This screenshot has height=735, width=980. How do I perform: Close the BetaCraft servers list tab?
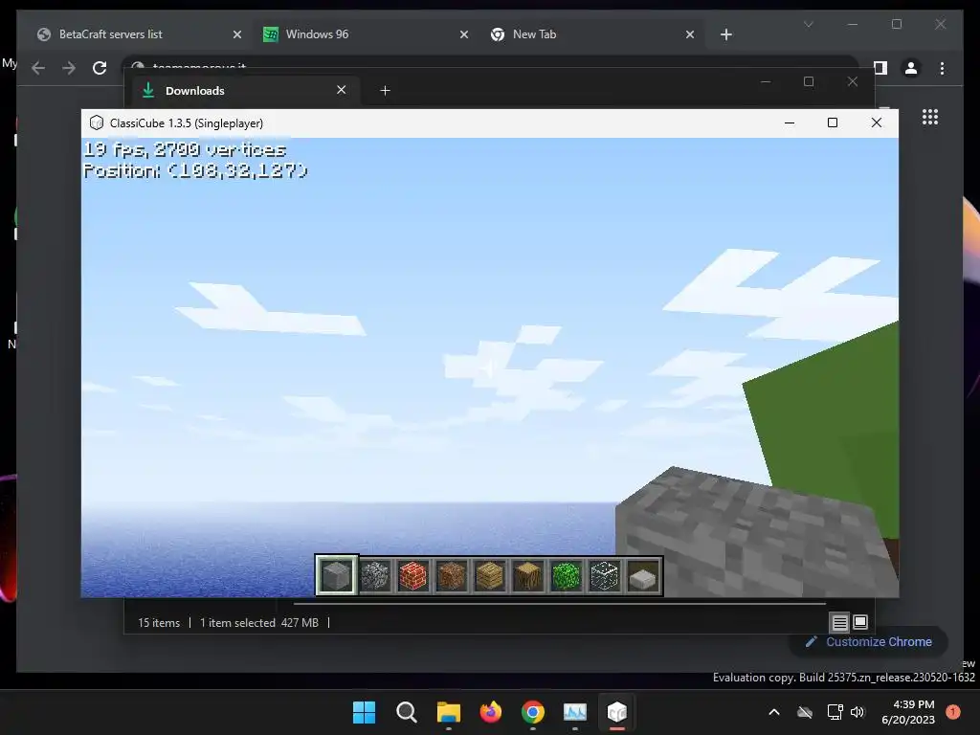(237, 34)
